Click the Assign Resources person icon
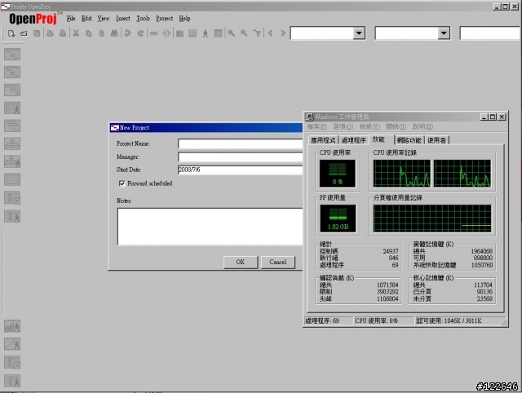This screenshot has width=522, height=393. pos(206,33)
